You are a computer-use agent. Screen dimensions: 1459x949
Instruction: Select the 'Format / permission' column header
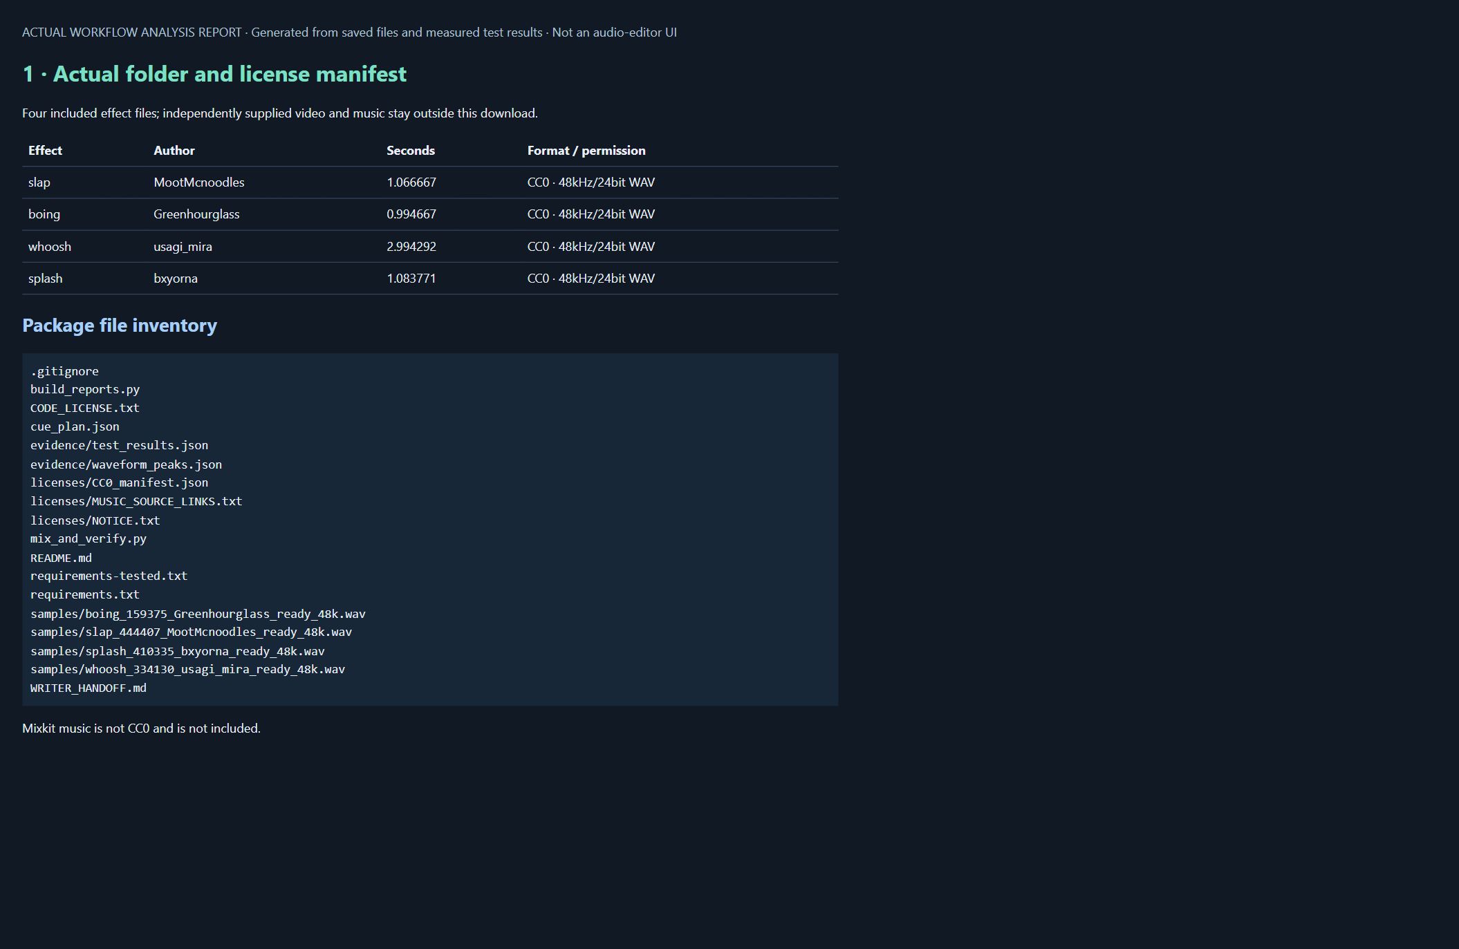coord(586,151)
